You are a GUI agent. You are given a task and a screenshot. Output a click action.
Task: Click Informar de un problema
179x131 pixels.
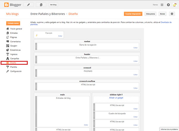coord(169,129)
